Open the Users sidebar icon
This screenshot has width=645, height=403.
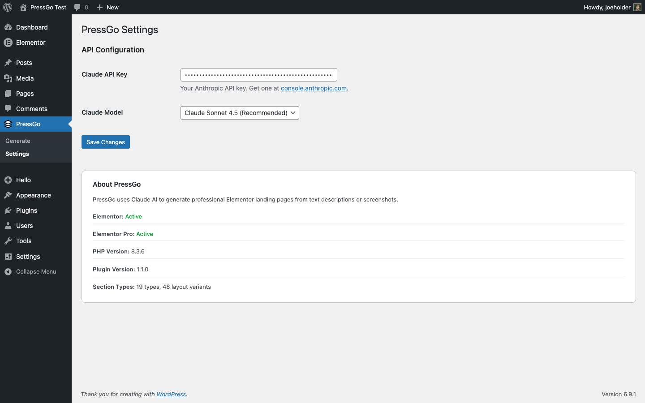pyautogui.click(x=8, y=226)
